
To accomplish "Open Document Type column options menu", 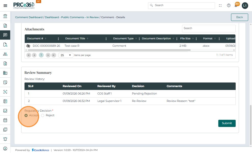I will click(x=139, y=39).
